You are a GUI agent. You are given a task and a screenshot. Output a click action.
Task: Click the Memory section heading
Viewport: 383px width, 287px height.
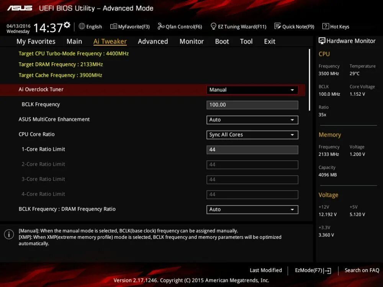[330, 135]
